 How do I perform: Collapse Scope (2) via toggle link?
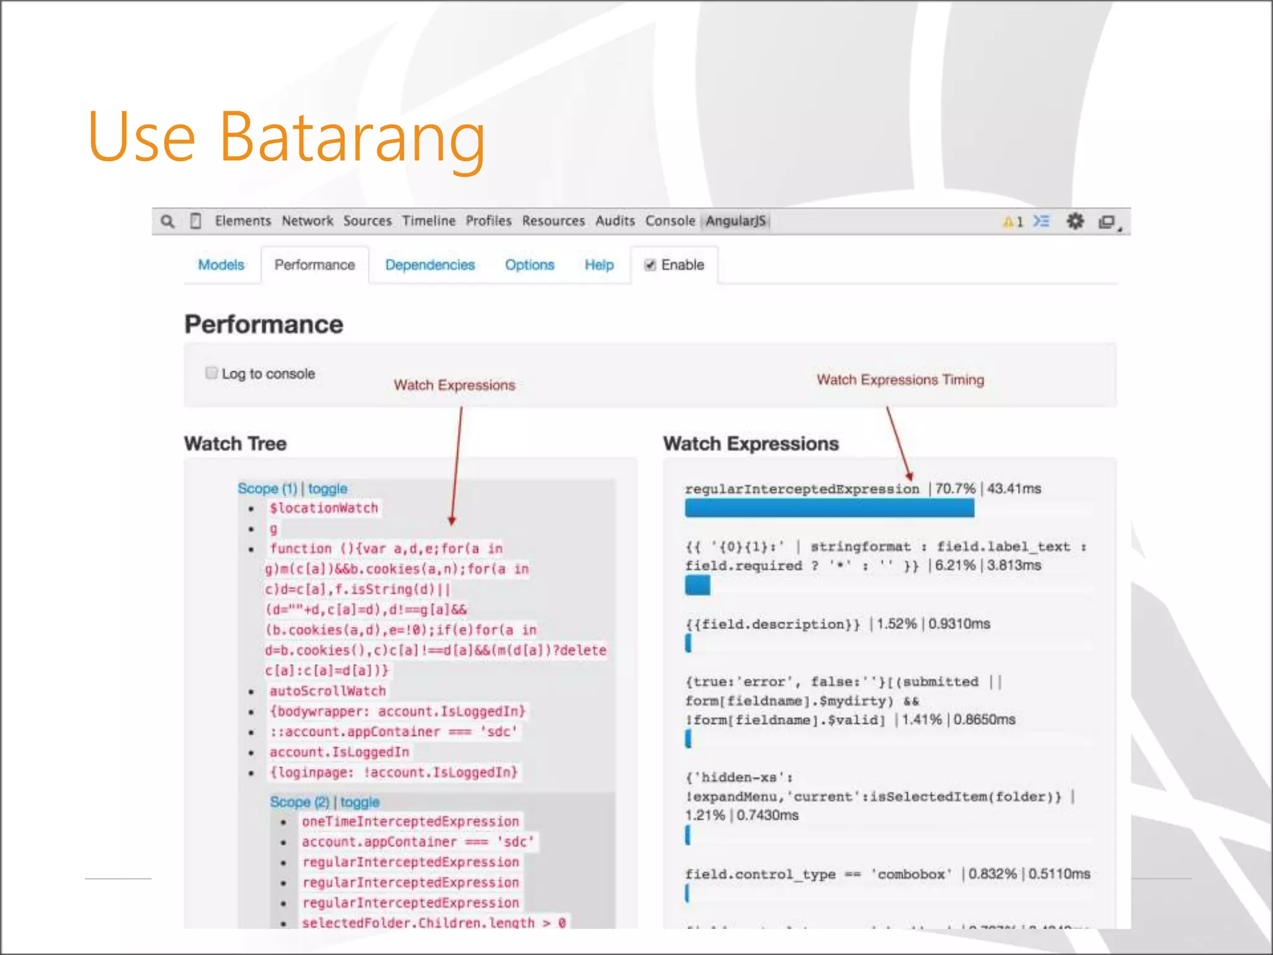click(x=359, y=802)
